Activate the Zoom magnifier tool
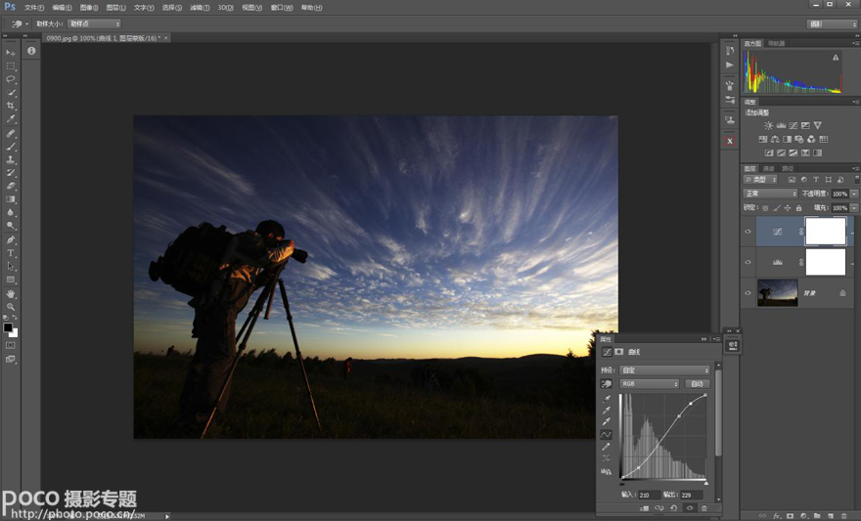The height and width of the screenshot is (521, 861). (11, 307)
